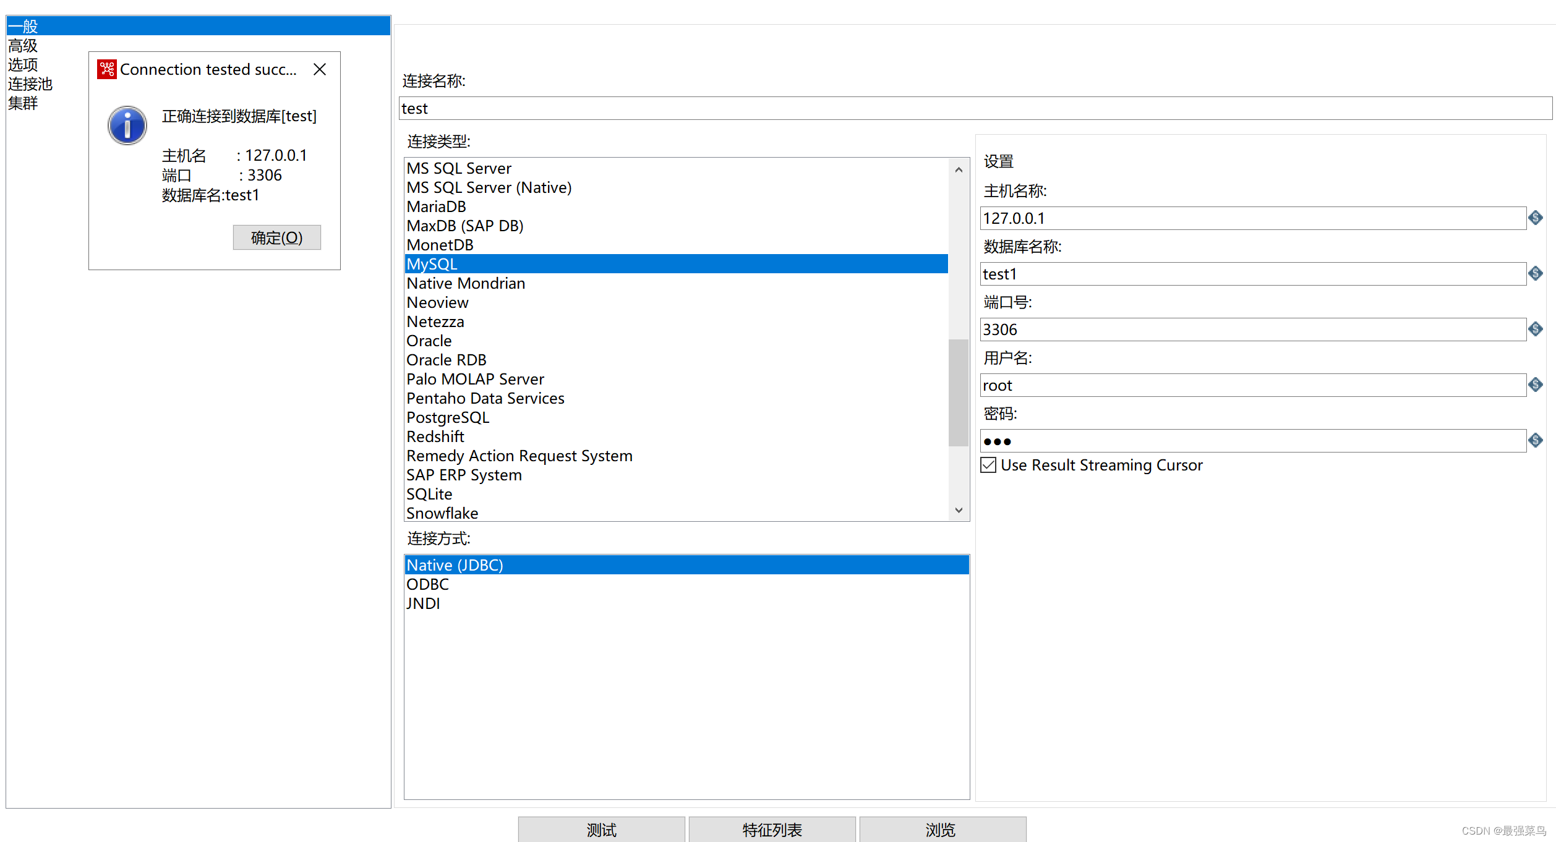Click variable icon beside password field
The height and width of the screenshot is (842, 1556).
[1535, 440]
